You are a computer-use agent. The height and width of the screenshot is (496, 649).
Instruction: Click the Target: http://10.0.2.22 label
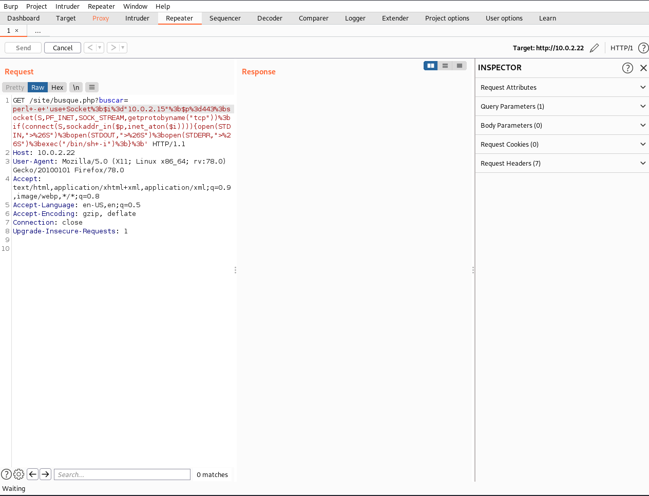point(548,48)
